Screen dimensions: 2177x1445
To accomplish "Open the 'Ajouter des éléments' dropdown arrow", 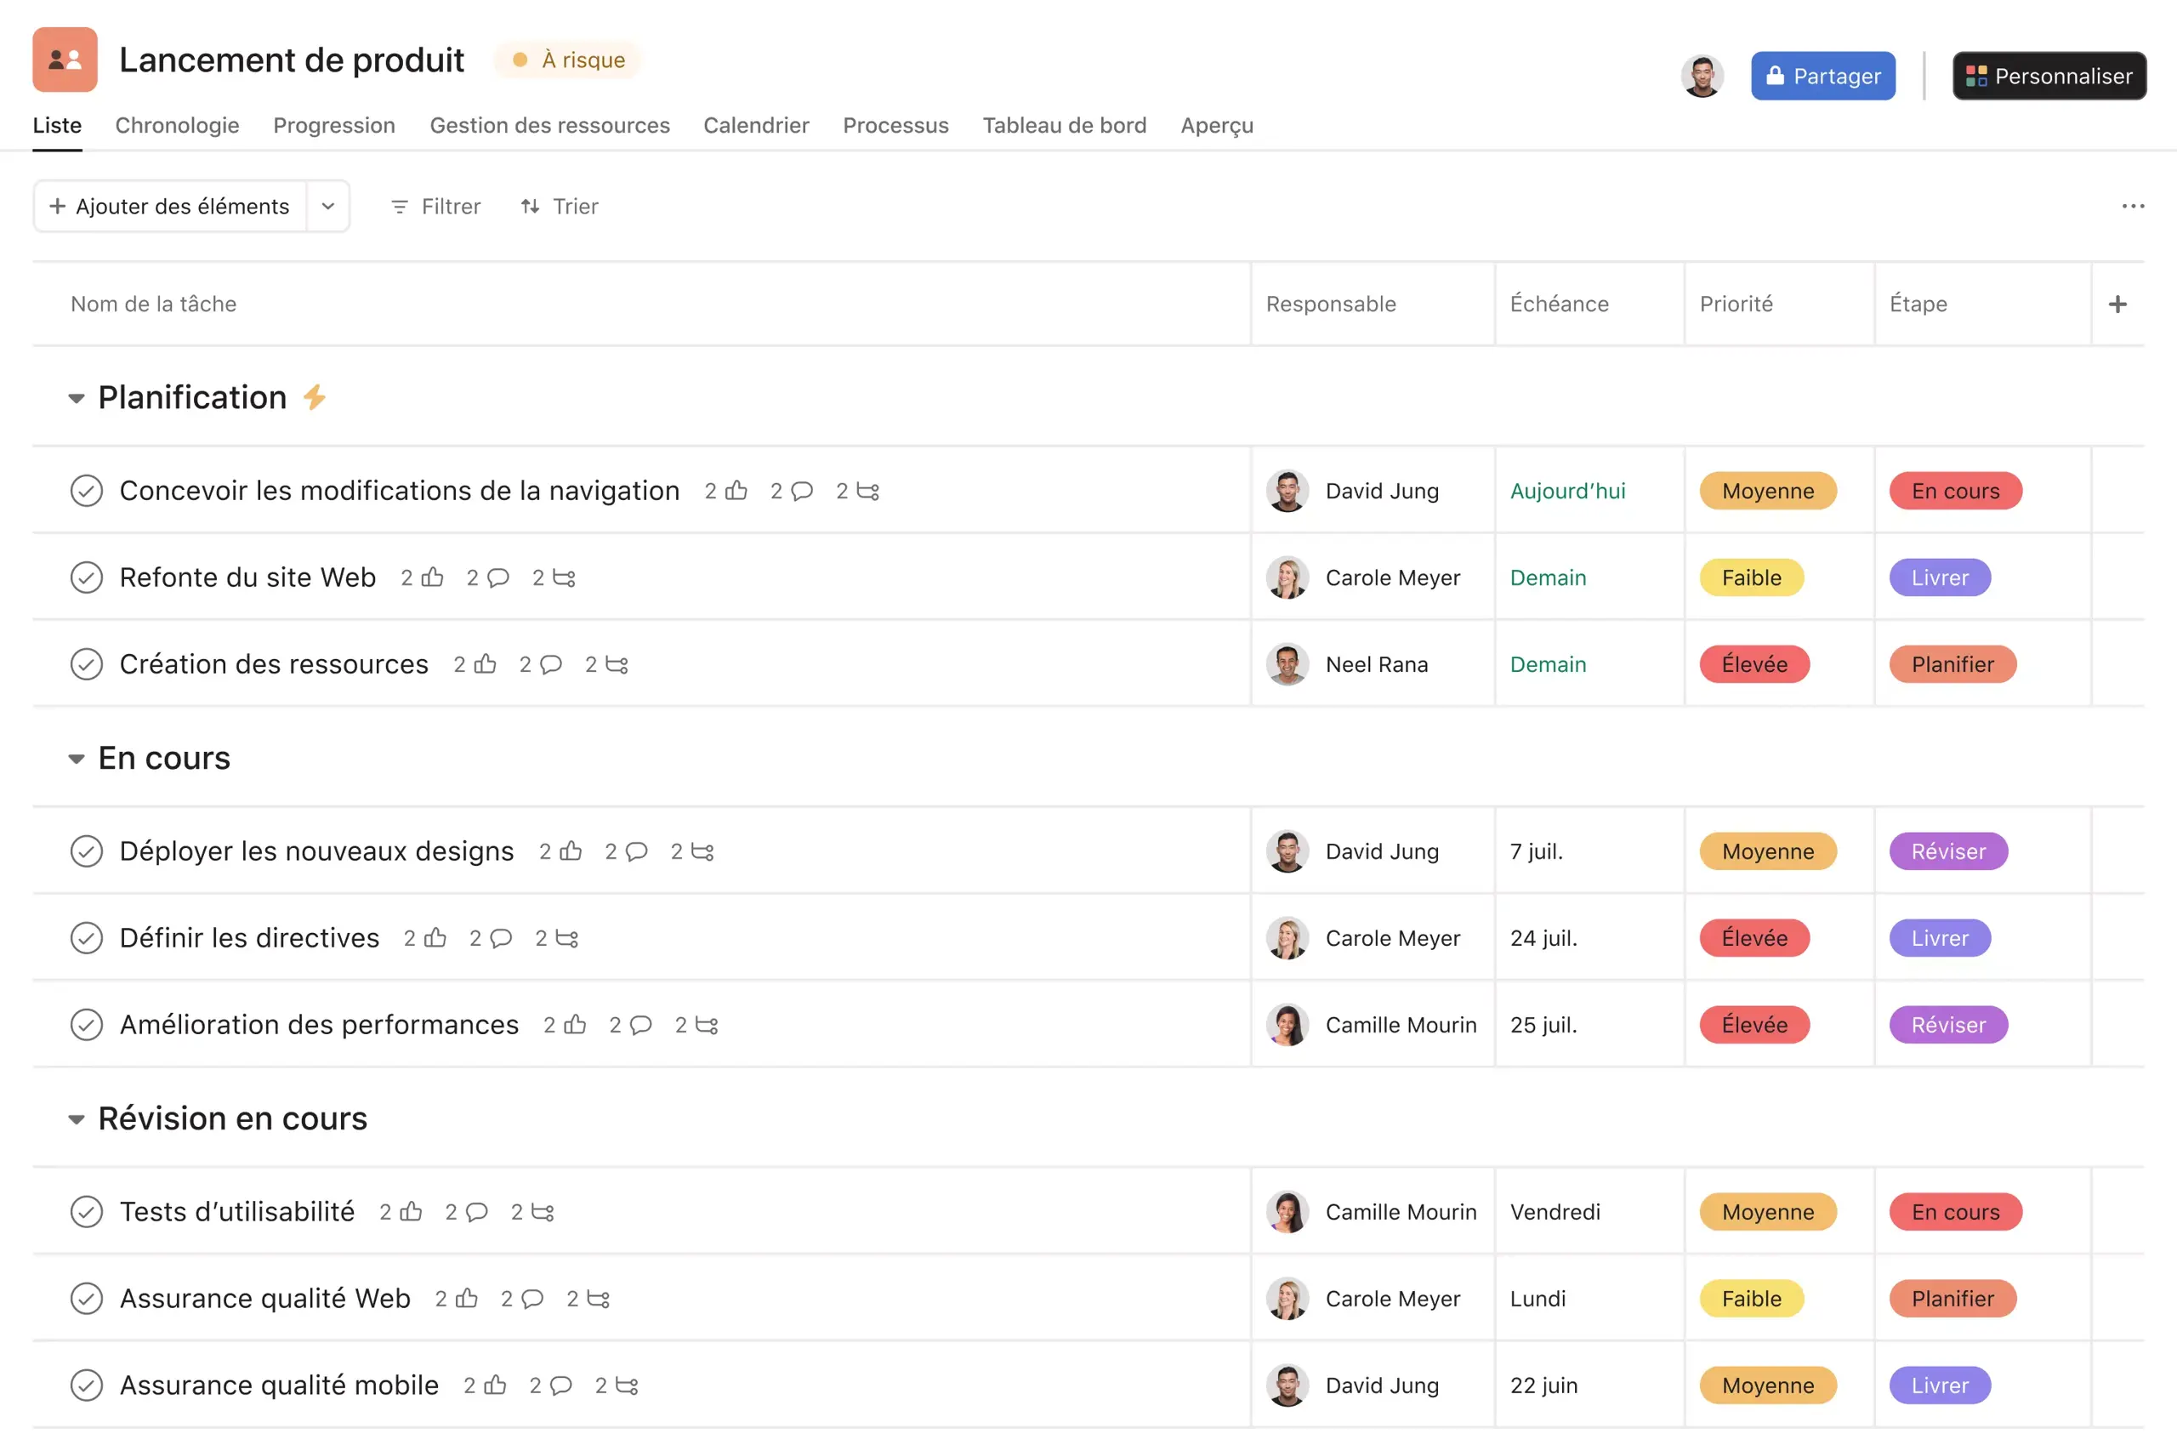I will 327,207.
